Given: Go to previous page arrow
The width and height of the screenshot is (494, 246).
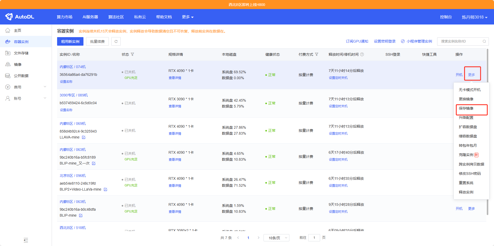Looking at the screenshot, I should click(238, 238).
